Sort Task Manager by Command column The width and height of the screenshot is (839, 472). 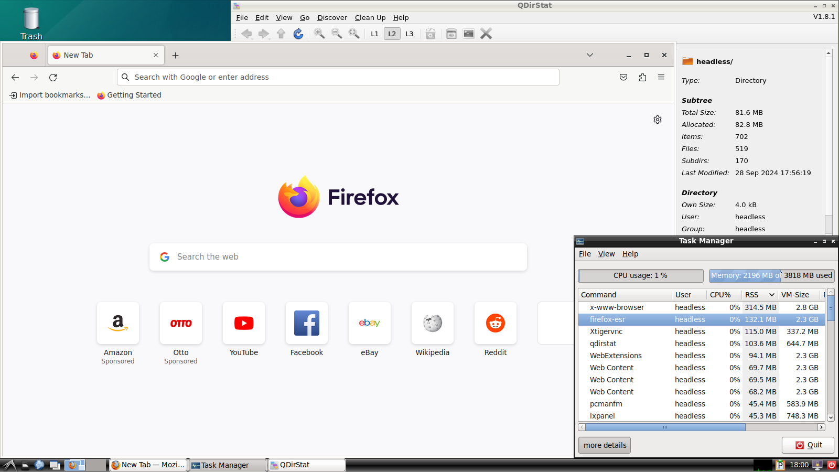[x=625, y=295]
